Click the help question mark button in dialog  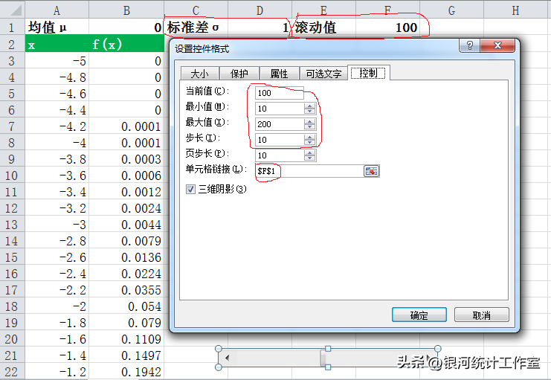click(x=469, y=45)
